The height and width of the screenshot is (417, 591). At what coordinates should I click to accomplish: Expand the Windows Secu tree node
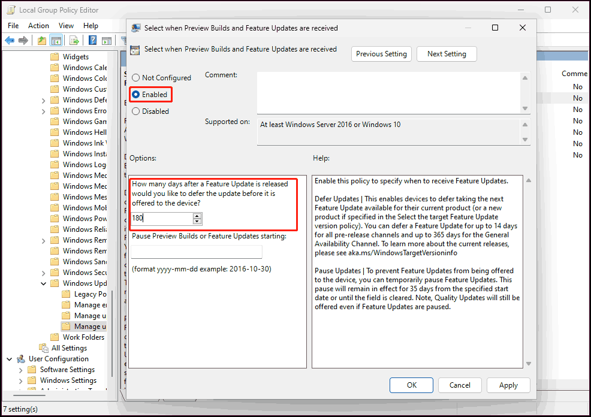[x=43, y=273]
